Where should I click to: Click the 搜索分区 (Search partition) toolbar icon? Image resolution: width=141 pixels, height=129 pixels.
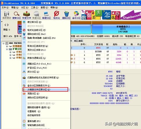(x=17, y=15)
